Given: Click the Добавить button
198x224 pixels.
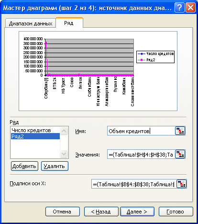Looking at the screenshot, I should [24, 166].
